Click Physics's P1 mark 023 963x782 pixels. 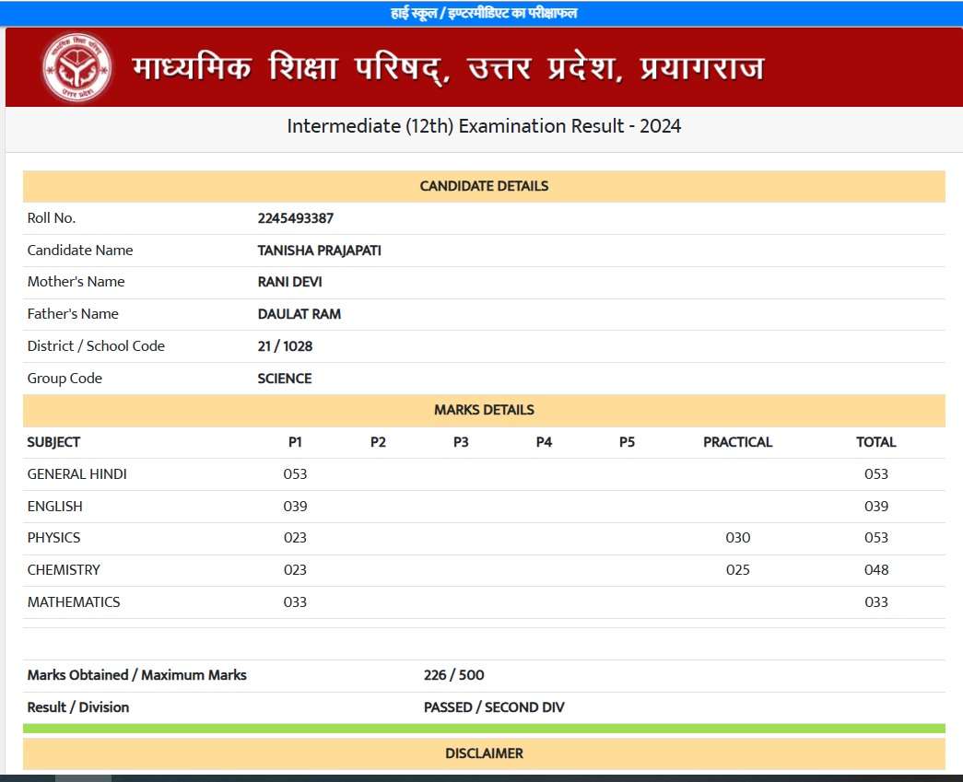click(x=296, y=538)
